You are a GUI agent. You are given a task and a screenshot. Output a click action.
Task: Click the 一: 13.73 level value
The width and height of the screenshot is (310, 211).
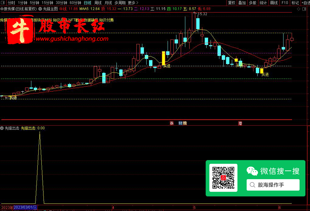pos(125,9)
